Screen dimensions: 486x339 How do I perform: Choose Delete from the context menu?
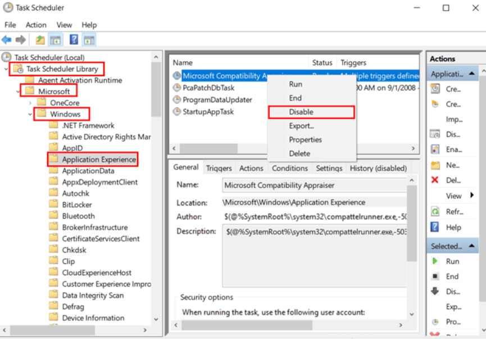(x=312, y=153)
